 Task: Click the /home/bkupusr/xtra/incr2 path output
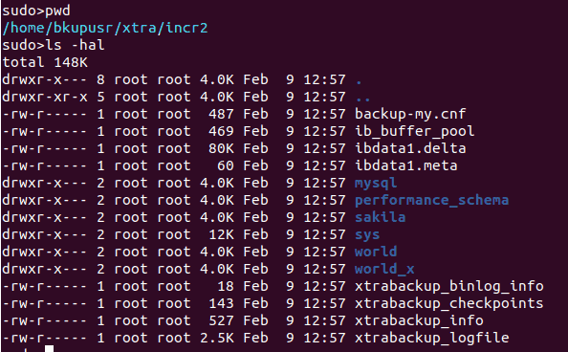105,28
